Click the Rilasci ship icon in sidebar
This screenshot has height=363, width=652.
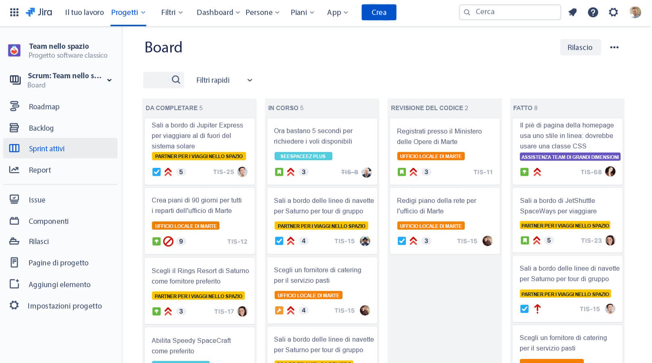[15, 242]
